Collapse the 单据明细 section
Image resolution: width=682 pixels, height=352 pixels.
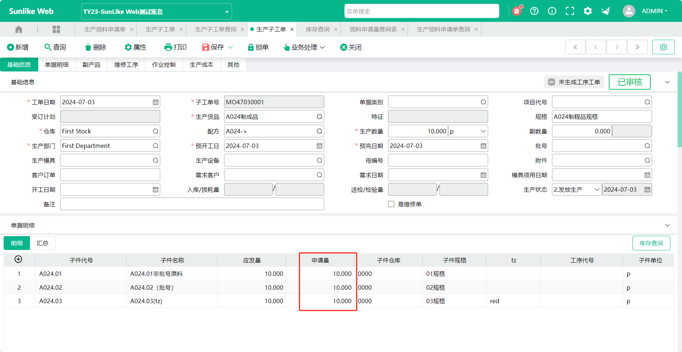(x=667, y=226)
